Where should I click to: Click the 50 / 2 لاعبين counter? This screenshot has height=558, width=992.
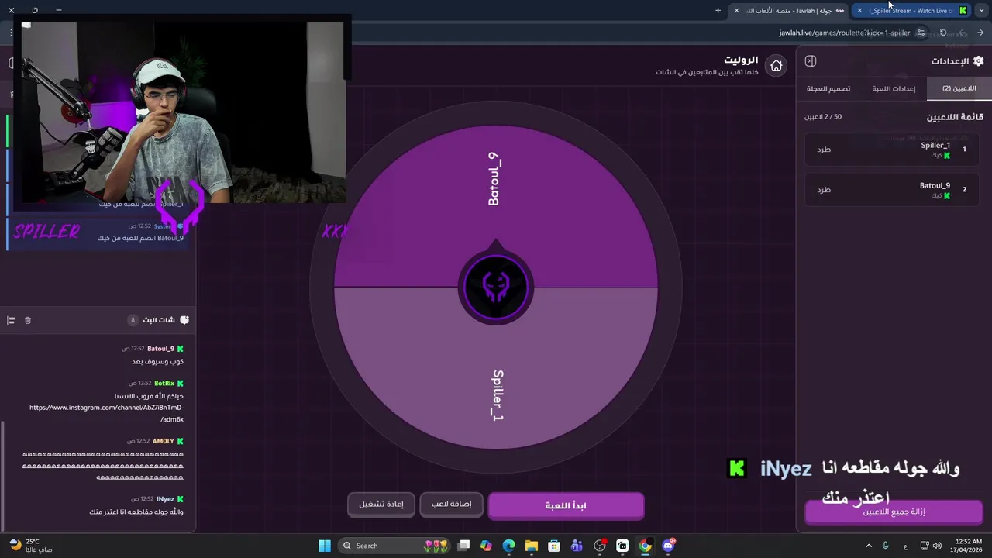point(823,117)
